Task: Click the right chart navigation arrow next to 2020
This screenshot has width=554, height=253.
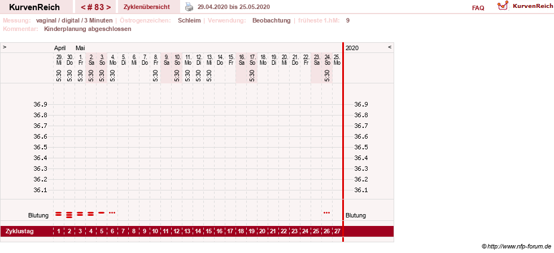Action: 390,47
